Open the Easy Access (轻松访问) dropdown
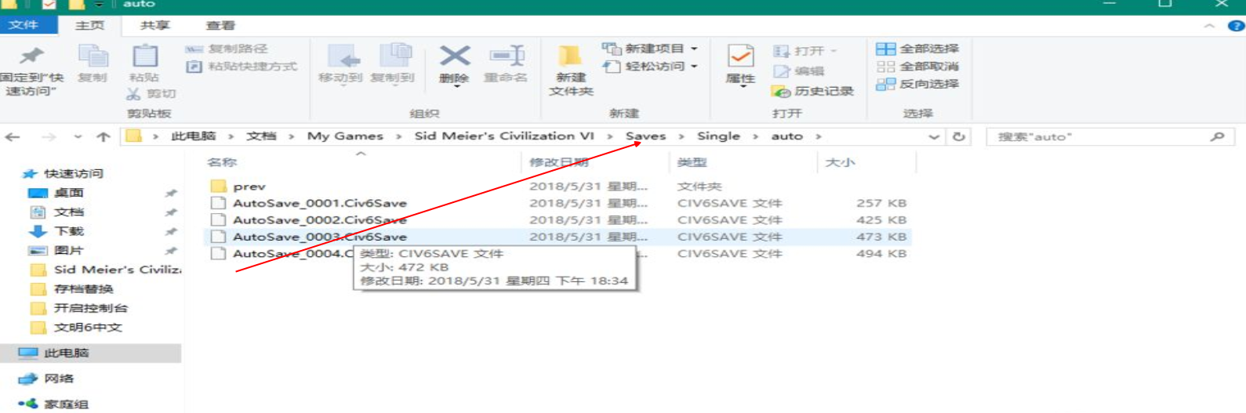The width and height of the screenshot is (1246, 413). pyautogui.click(x=650, y=67)
